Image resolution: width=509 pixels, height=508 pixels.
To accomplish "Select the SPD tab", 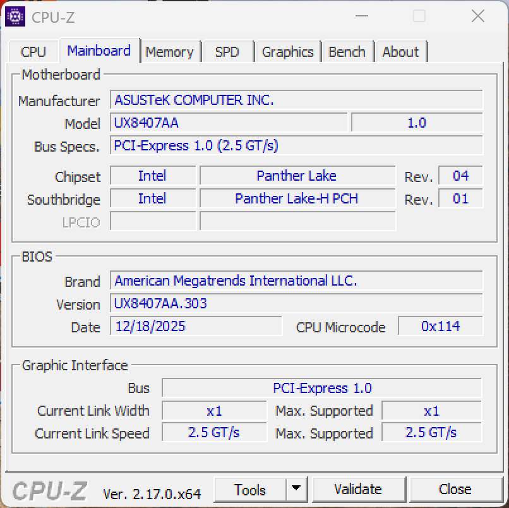I will click(227, 52).
